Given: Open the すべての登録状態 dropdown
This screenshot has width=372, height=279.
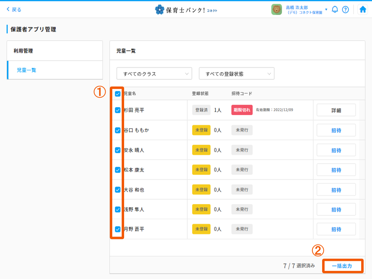Looking at the screenshot, I should point(236,74).
